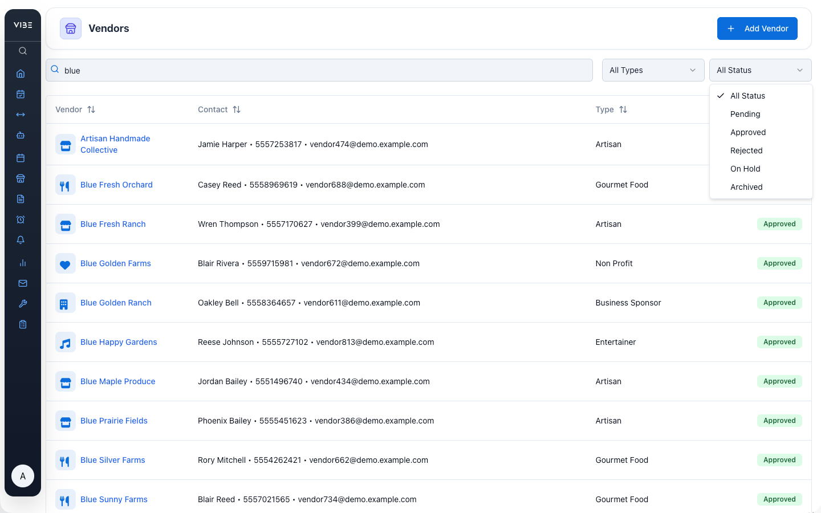Viewport: 821px width, 513px height.
Task: Collapse the All Status dropdown
Action: [760, 70]
